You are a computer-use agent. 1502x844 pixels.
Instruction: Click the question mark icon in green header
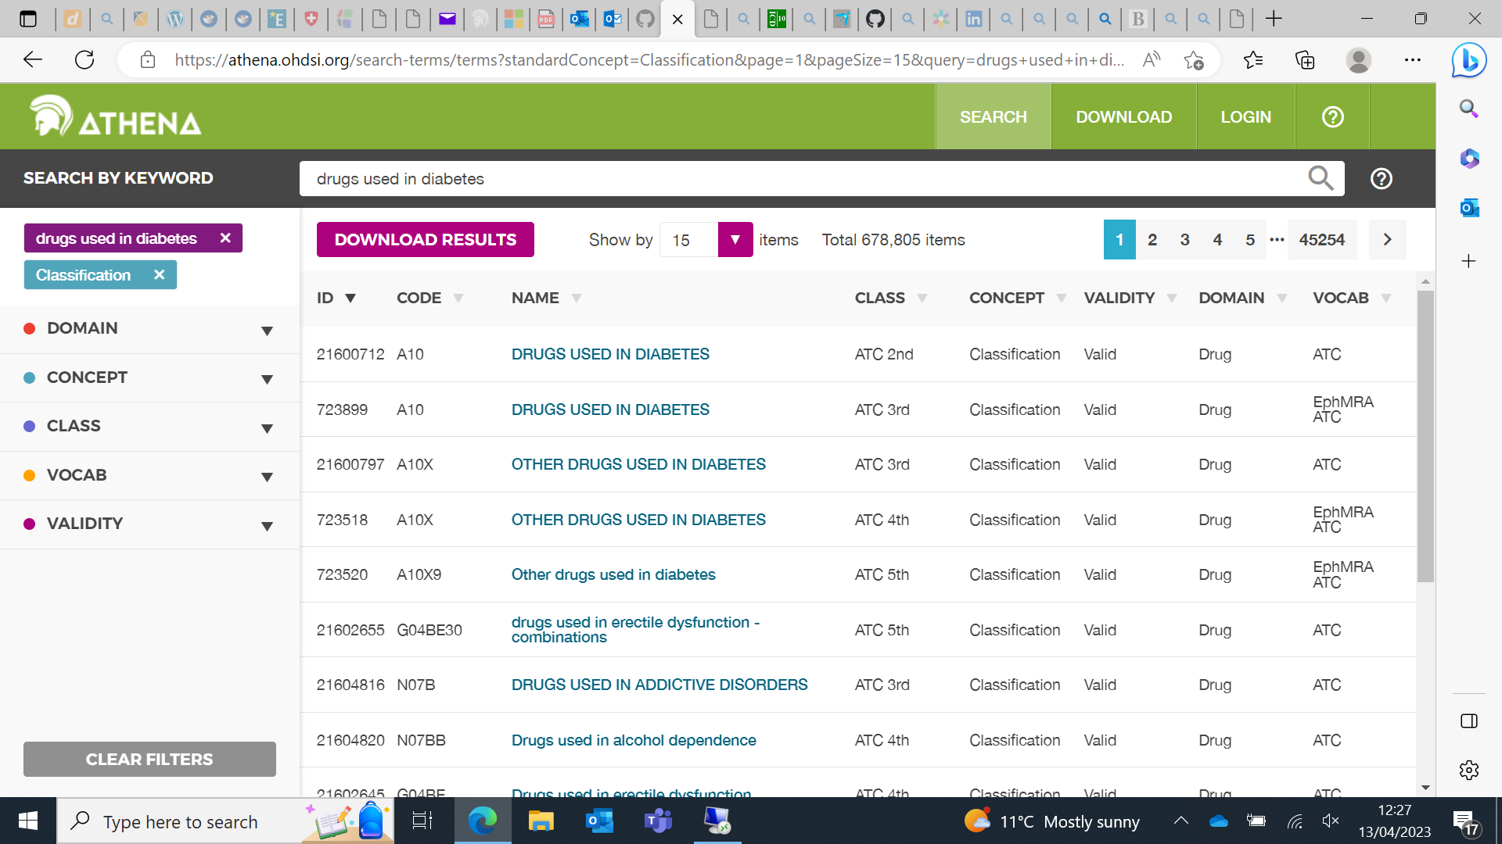click(x=1332, y=117)
